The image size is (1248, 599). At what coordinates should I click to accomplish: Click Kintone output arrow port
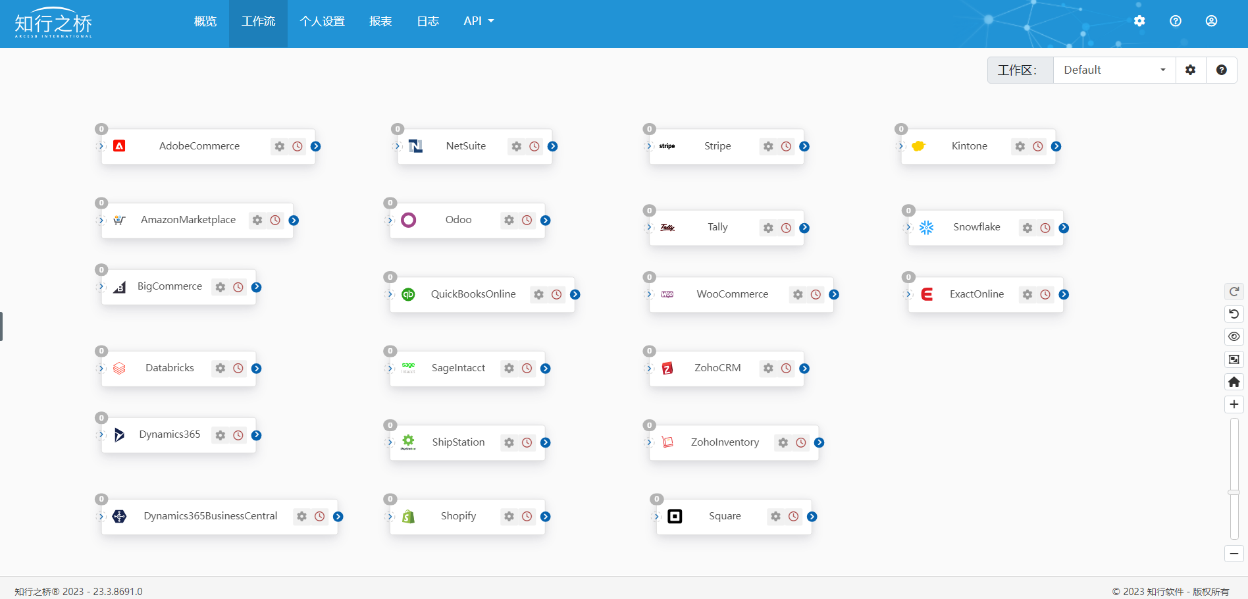tap(1056, 146)
